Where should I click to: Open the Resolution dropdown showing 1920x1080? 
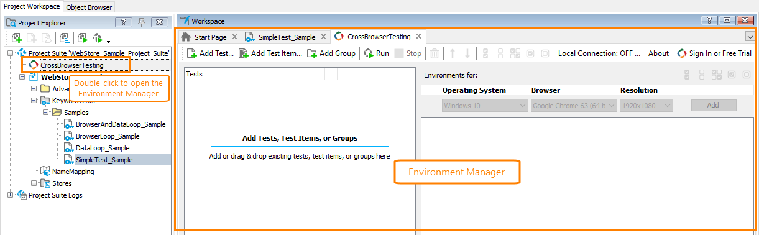(646, 106)
